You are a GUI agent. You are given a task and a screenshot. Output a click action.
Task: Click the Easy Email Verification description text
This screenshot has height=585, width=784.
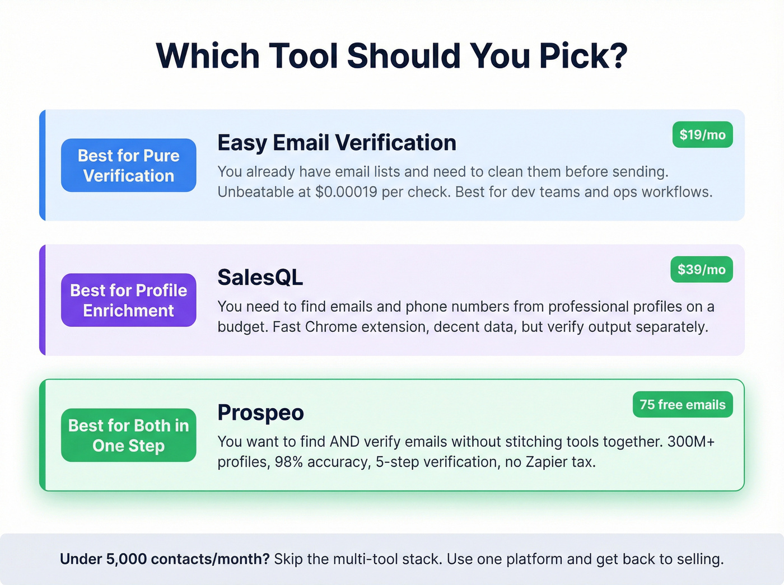tap(465, 181)
